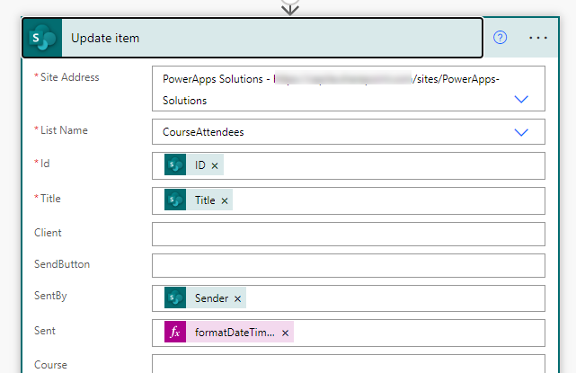Collapse the Update item action header

(253, 38)
